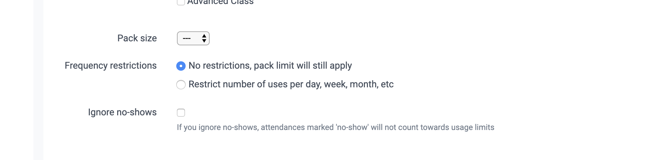Click the Ignore no-shows label
The image size is (653, 160).
[122, 112]
